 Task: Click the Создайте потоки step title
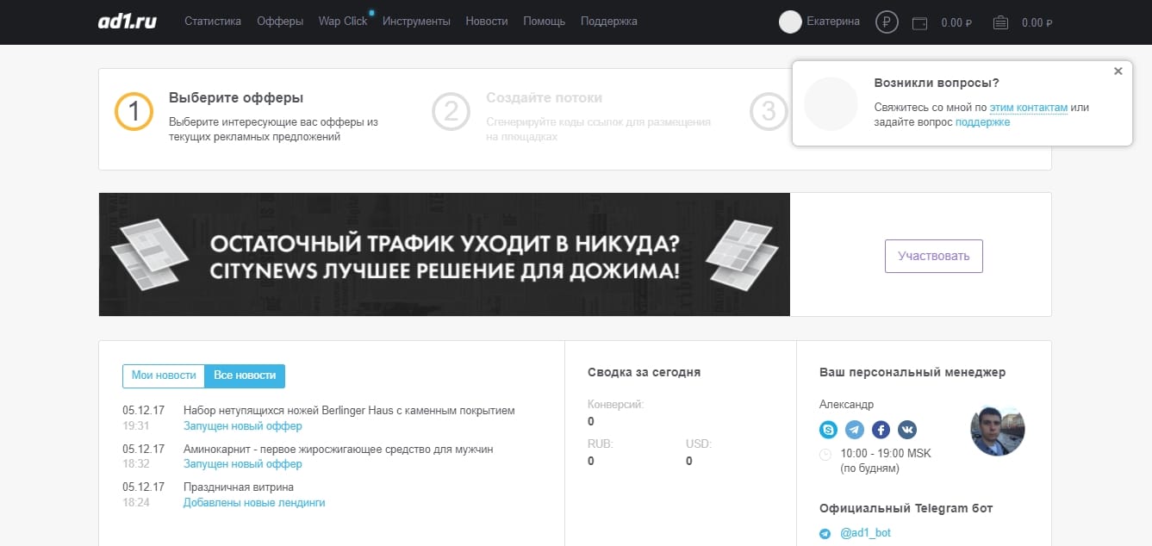545,98
